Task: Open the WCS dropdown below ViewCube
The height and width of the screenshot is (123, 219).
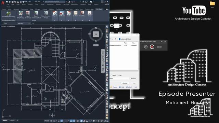Action: [96, 45]
